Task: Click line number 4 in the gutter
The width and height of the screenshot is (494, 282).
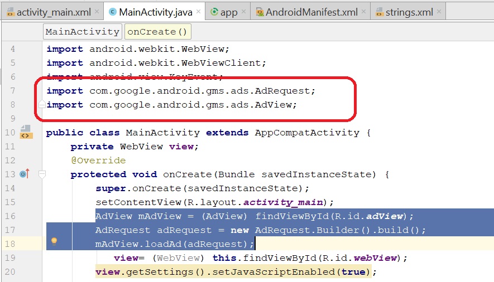Action: (13, 49)
